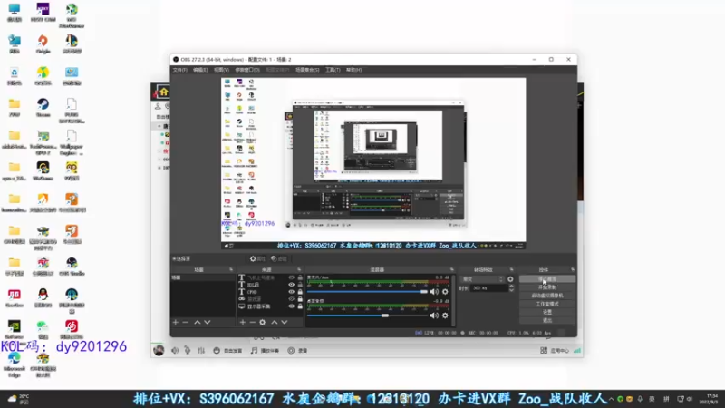Enable 工作室模式 studio mode
The height and width of the screenshot is (408, 725).
click(x=547, y=304)
